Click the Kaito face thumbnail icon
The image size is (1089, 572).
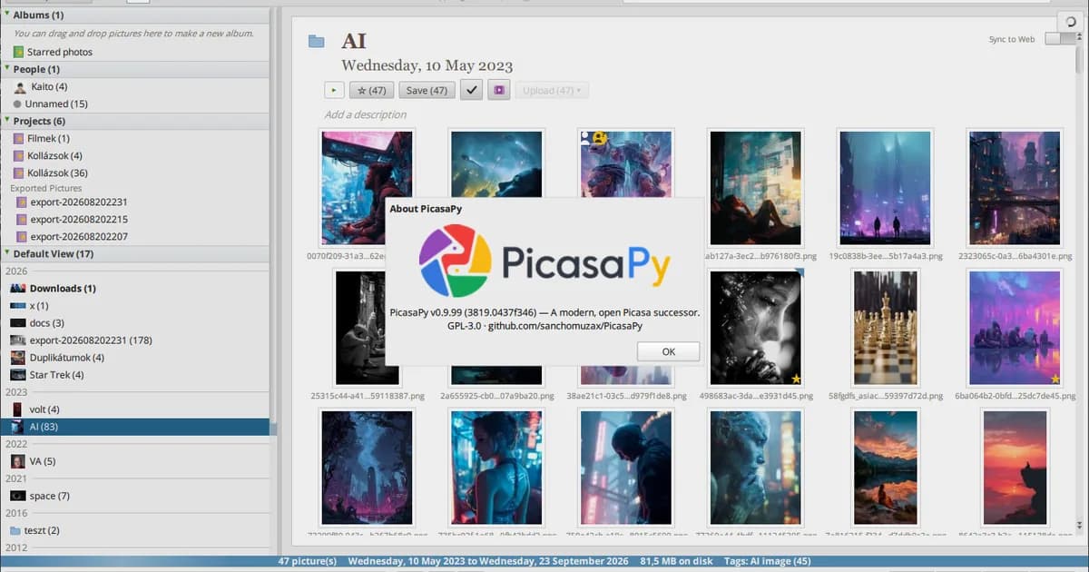point(21,86)
